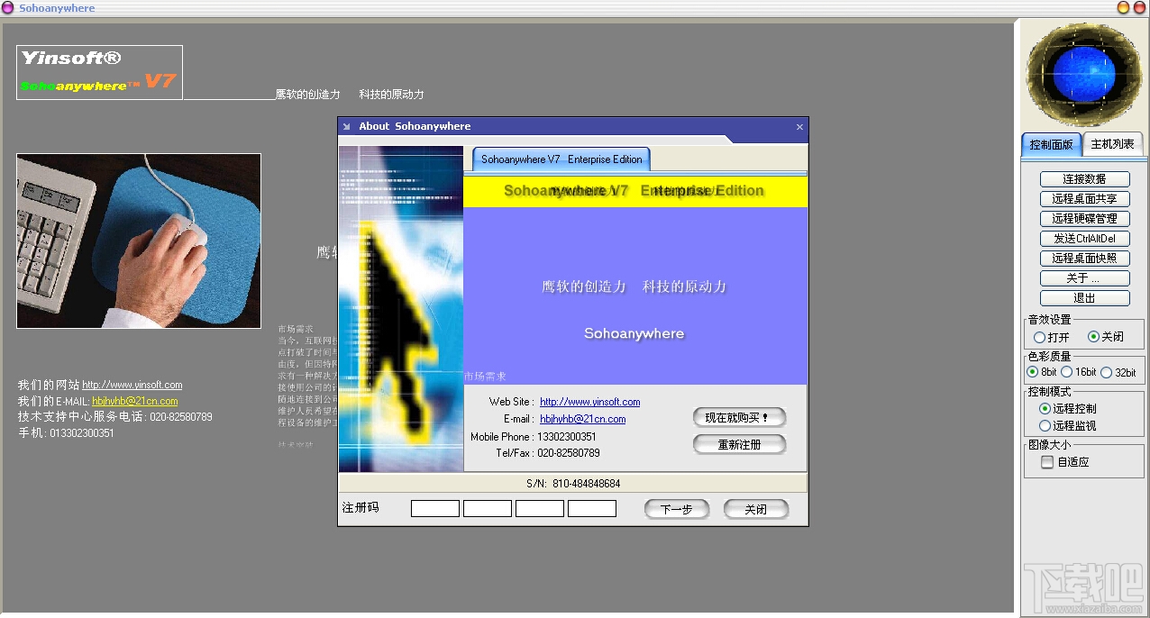1150x618 pixels.
Task: Click the fourth 注册码 input box
Action: 592,509
